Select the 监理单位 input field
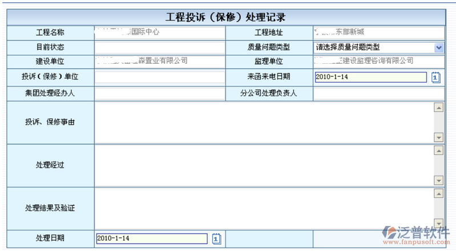Image resolution: width=456 pixels, height=251 pixels. 378,61
